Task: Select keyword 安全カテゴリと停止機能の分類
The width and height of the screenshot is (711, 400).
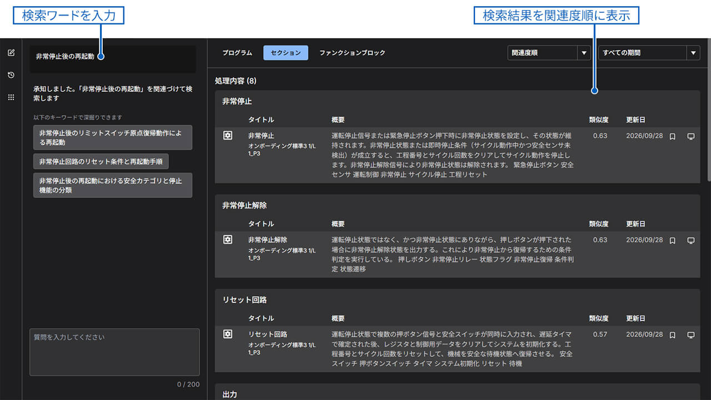Action: (113, 185)
